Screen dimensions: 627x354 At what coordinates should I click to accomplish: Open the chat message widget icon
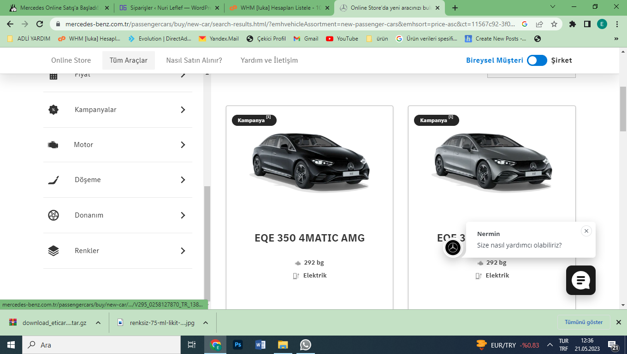[x=581, y=280]
